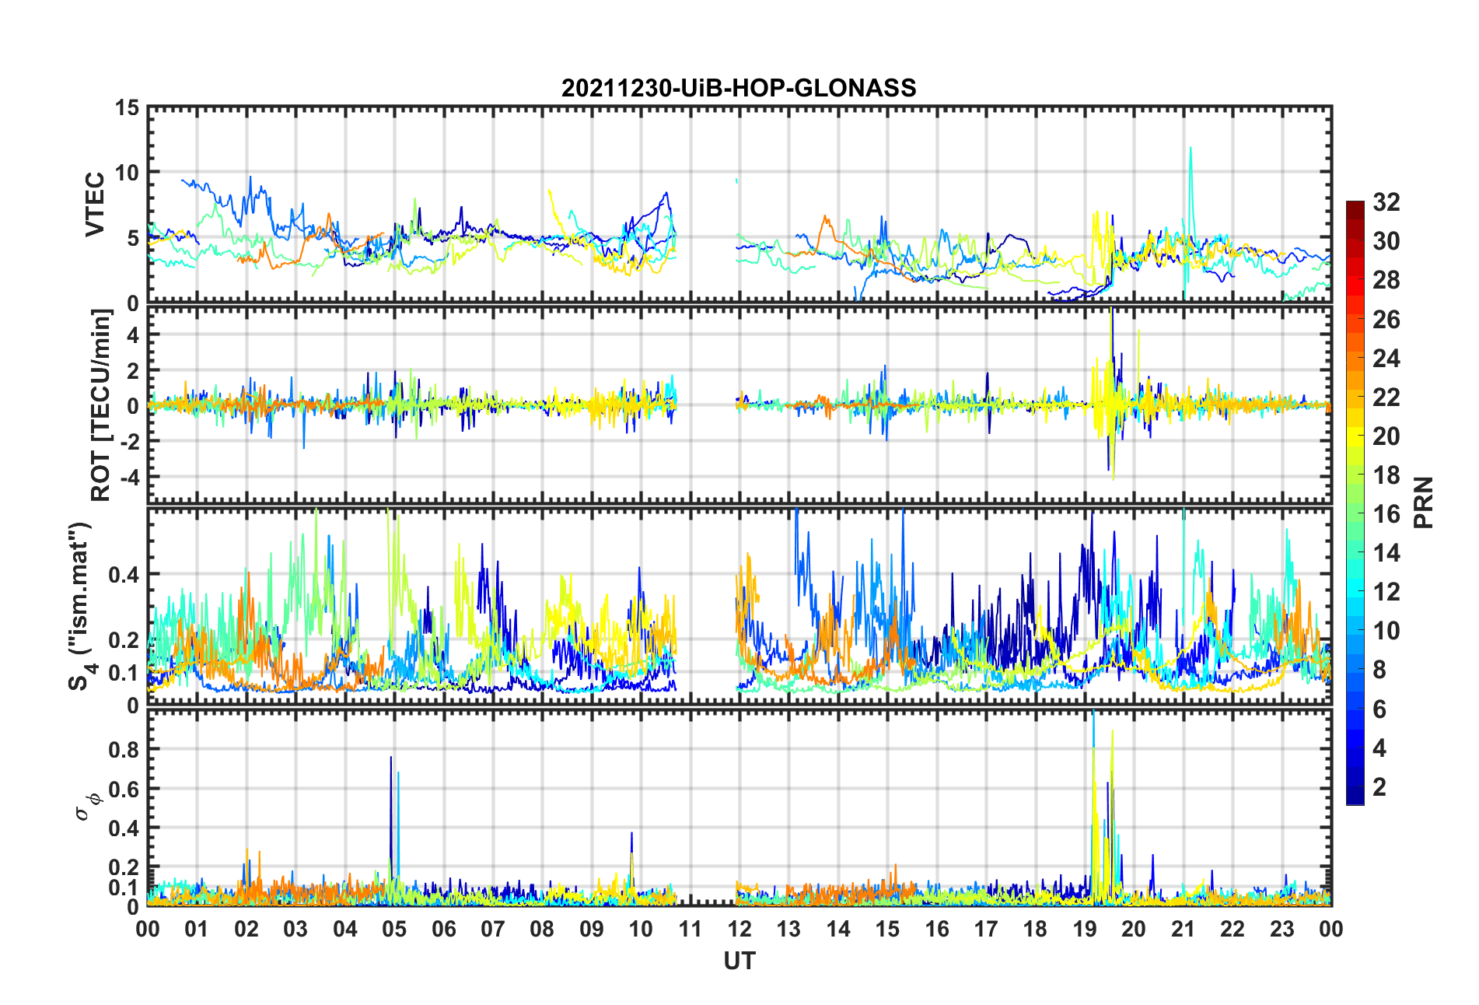The height and width of the screenshot is (1005, 1479).
Task: Click colorbar tick label 2
Action: click(x=1379, y=786)
